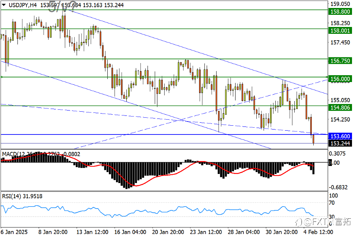Viewport: 355px width, 237px height.
Task: Select the MACD indicator label
Action: [x=41, y=154]
